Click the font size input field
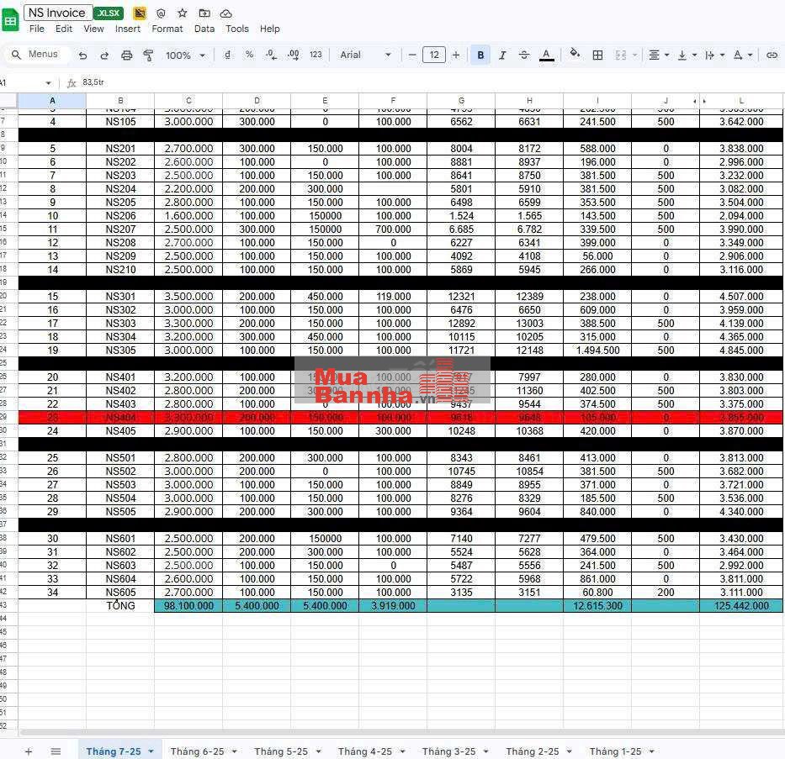 tap(433, 55)
